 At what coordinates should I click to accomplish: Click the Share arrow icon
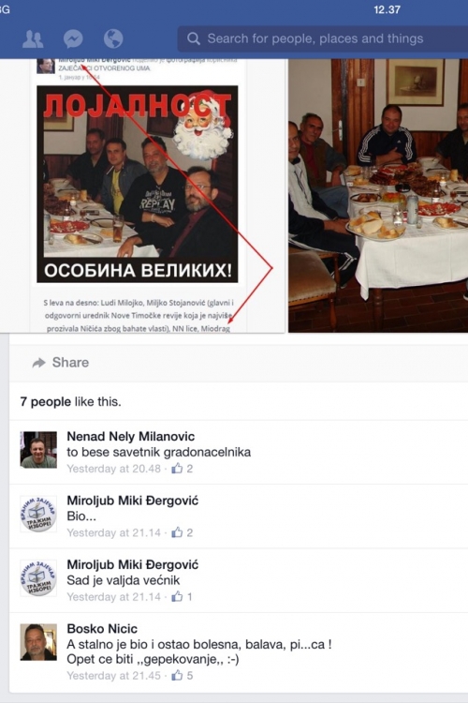39,363
